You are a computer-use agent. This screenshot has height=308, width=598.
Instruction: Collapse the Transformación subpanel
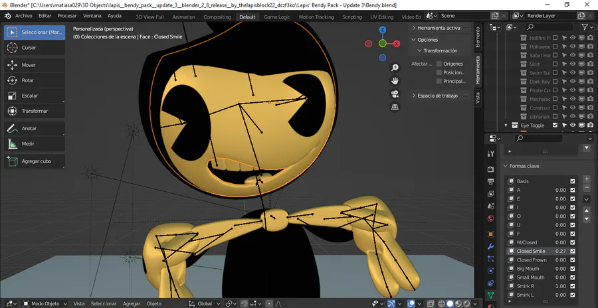coord(439,50)
